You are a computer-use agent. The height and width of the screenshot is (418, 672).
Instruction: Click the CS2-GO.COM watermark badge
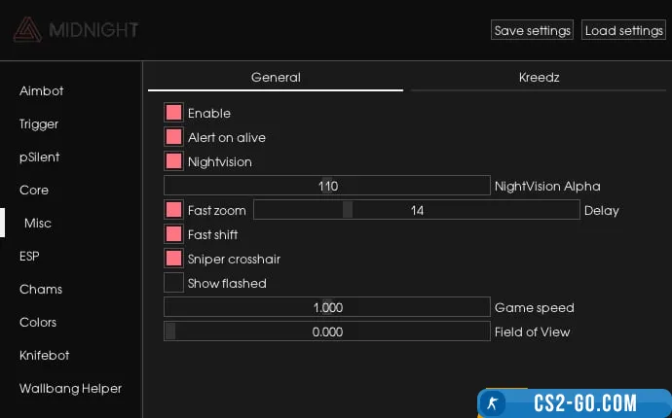click(x=574, y=402)
